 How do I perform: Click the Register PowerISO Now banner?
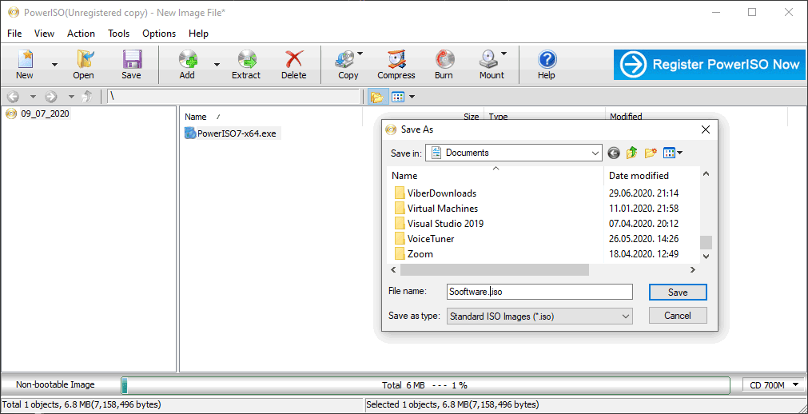point(709,65)
